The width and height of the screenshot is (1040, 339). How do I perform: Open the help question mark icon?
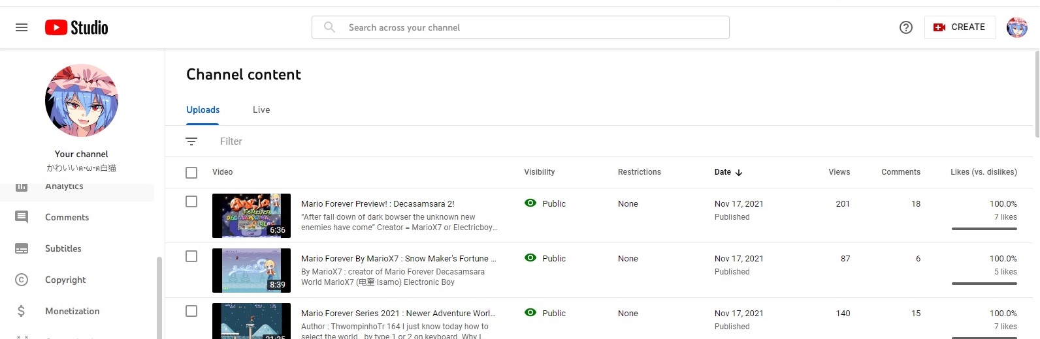[906, 27]
